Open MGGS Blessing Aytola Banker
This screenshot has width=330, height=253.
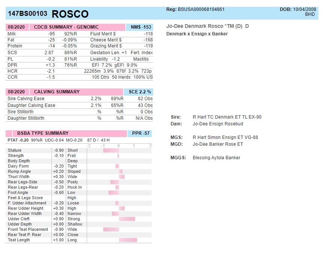click(216, 158)
